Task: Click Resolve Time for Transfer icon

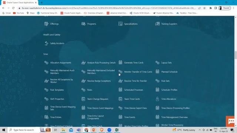Action: [120, 81]
